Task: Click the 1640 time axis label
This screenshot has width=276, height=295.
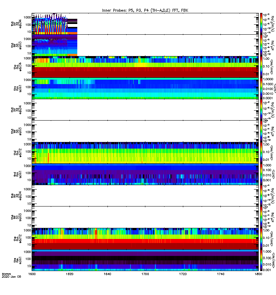Action: (107, 274)
